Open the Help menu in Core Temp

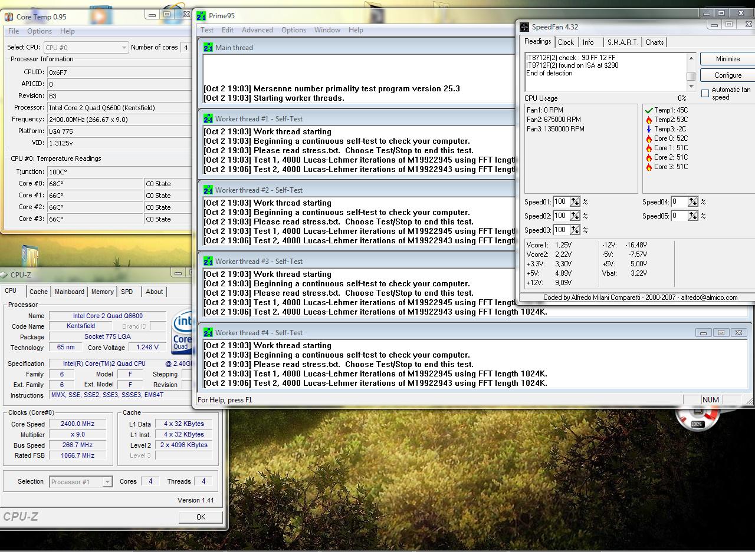pyautogui.click(x=67, y=31)
